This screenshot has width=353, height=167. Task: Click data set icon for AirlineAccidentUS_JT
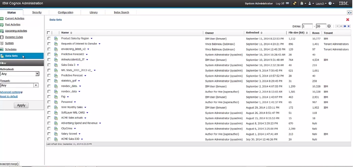click(x=56, y=60)
